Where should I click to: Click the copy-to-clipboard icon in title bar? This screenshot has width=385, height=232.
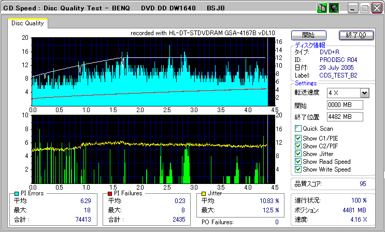tap(321, 8)
